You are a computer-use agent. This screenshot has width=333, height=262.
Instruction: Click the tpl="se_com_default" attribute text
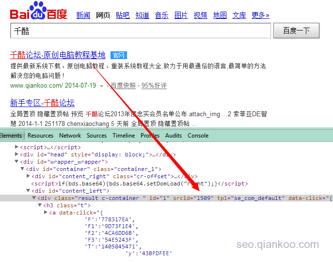[x=251, y=198]
